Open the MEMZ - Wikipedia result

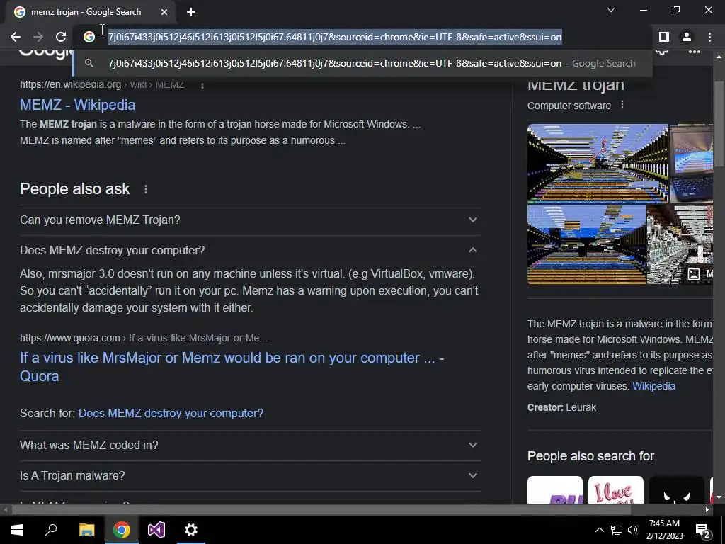(x=78, y=105)
